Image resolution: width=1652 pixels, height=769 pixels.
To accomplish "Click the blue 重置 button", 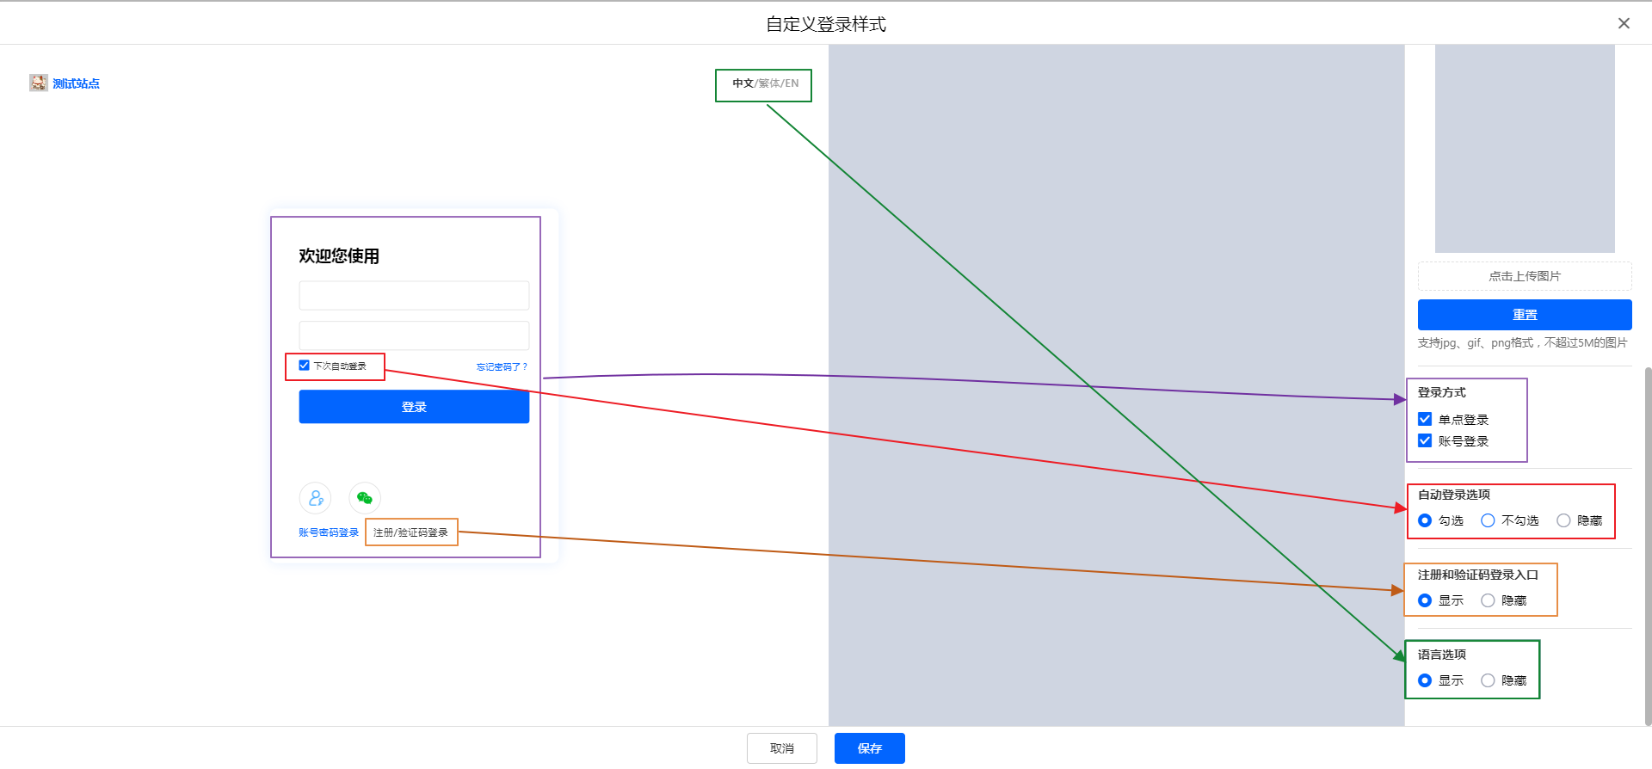I will click(1524, 315).
